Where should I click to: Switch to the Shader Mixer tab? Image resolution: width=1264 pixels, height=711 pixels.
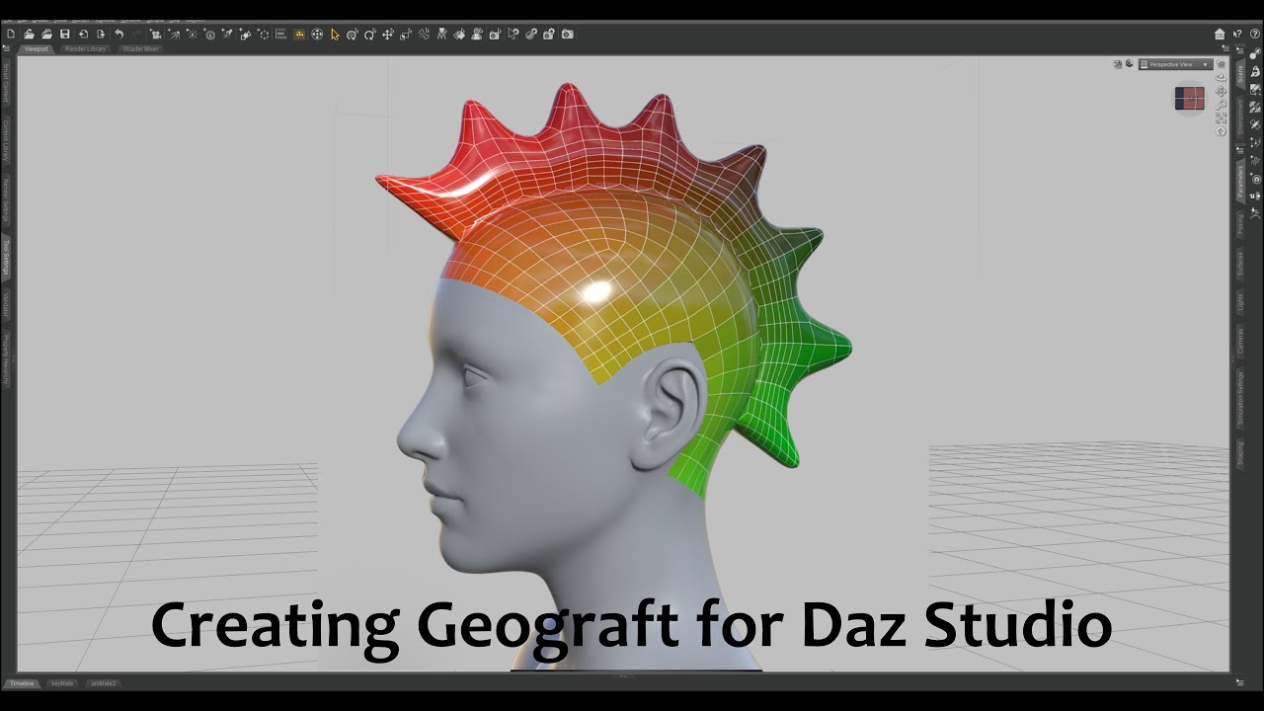pos(139,48)
